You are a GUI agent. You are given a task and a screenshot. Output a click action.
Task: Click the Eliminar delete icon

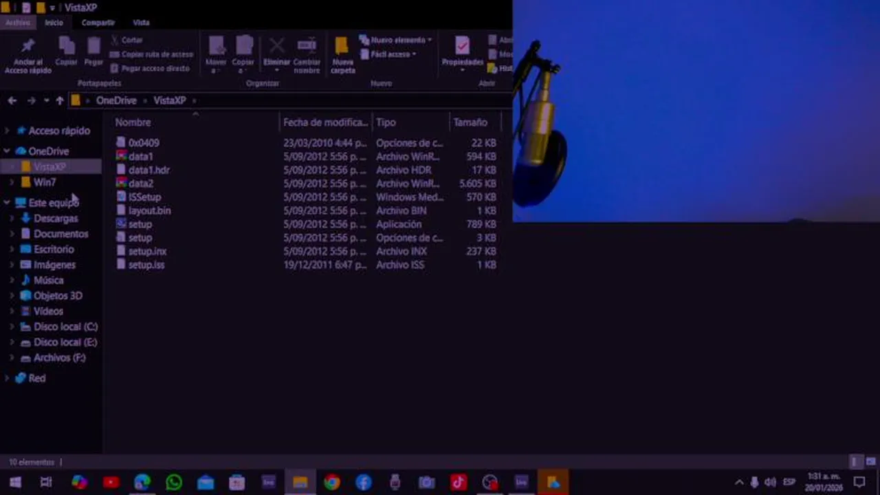click(x=276, y=53)
